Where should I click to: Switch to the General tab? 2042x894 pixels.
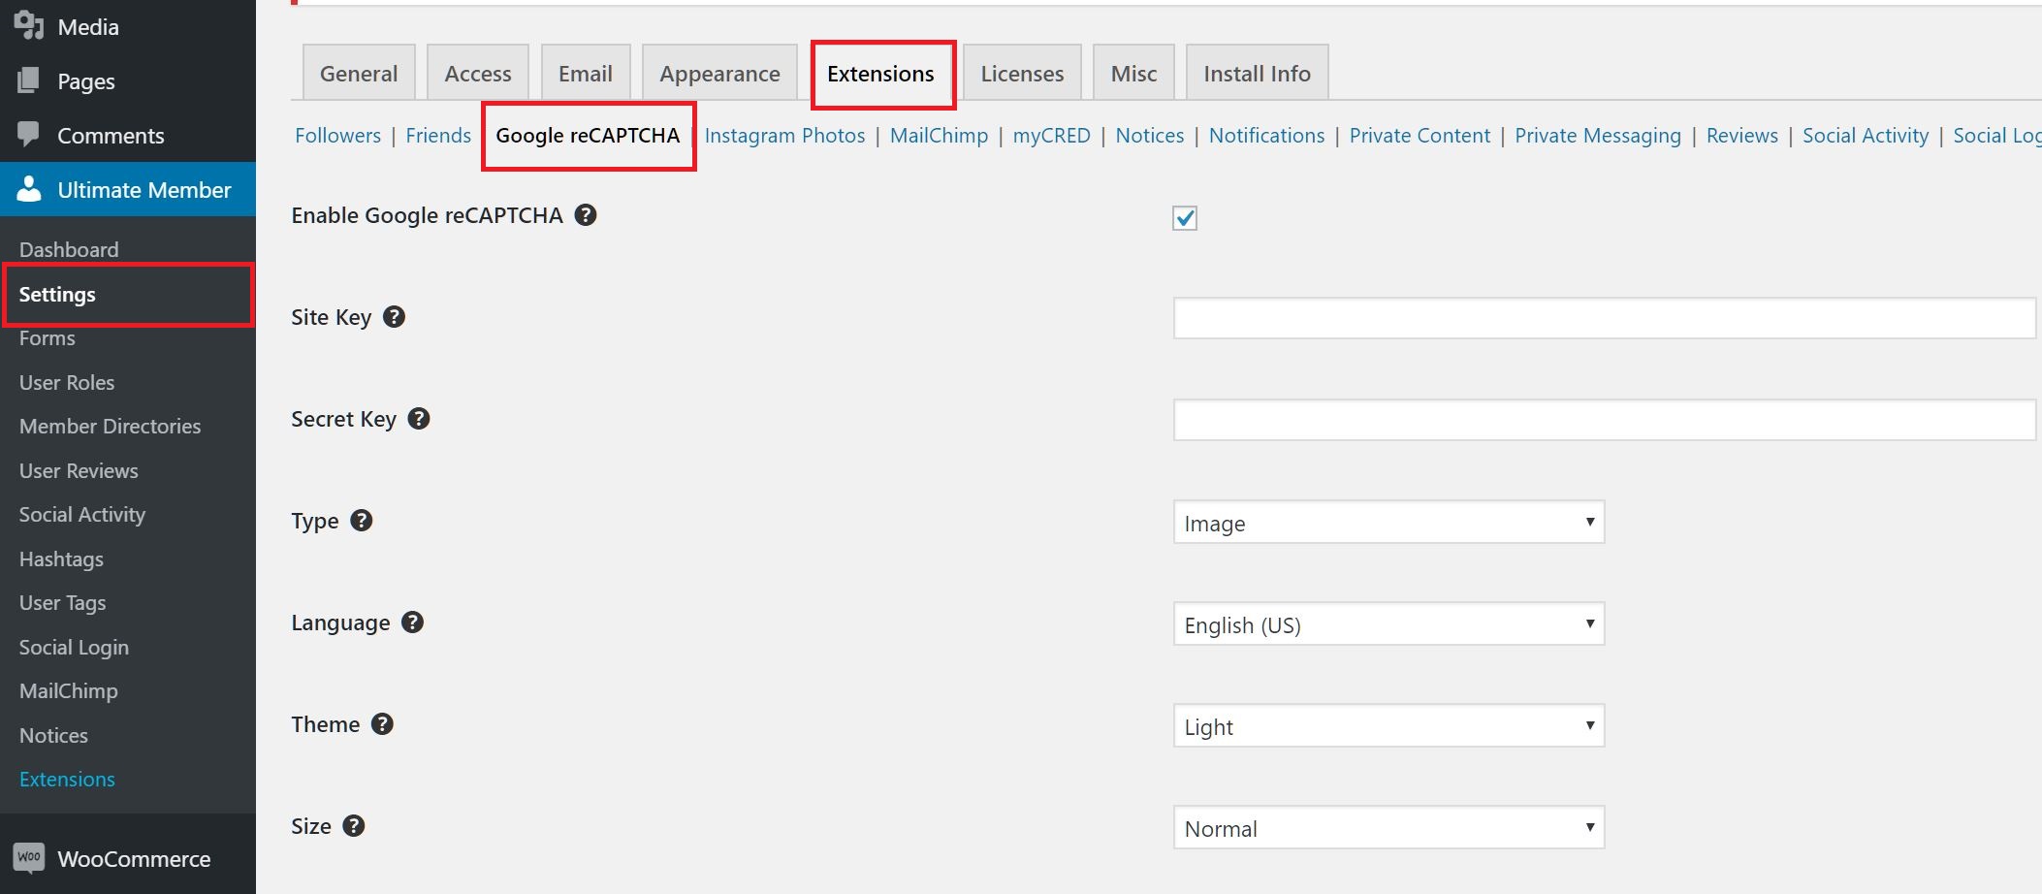(x=359, y=73)
